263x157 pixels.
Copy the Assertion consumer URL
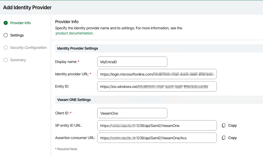[x=229, y=138]
